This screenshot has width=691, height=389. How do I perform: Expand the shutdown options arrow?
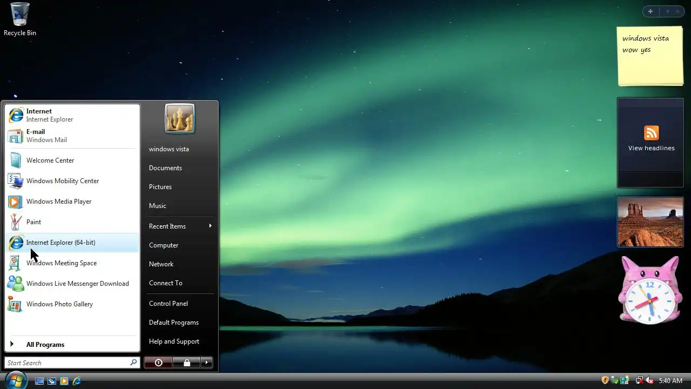pos(207,363)
